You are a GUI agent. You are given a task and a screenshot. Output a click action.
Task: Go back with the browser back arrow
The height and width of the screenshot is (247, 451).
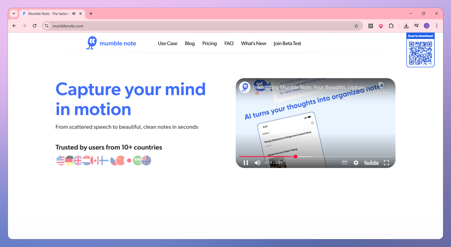[14, 26]
